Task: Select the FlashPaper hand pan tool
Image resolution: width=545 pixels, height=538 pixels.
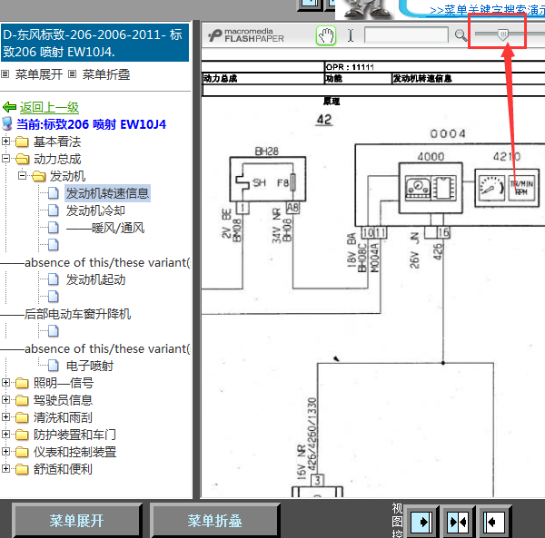Action: 326,35
